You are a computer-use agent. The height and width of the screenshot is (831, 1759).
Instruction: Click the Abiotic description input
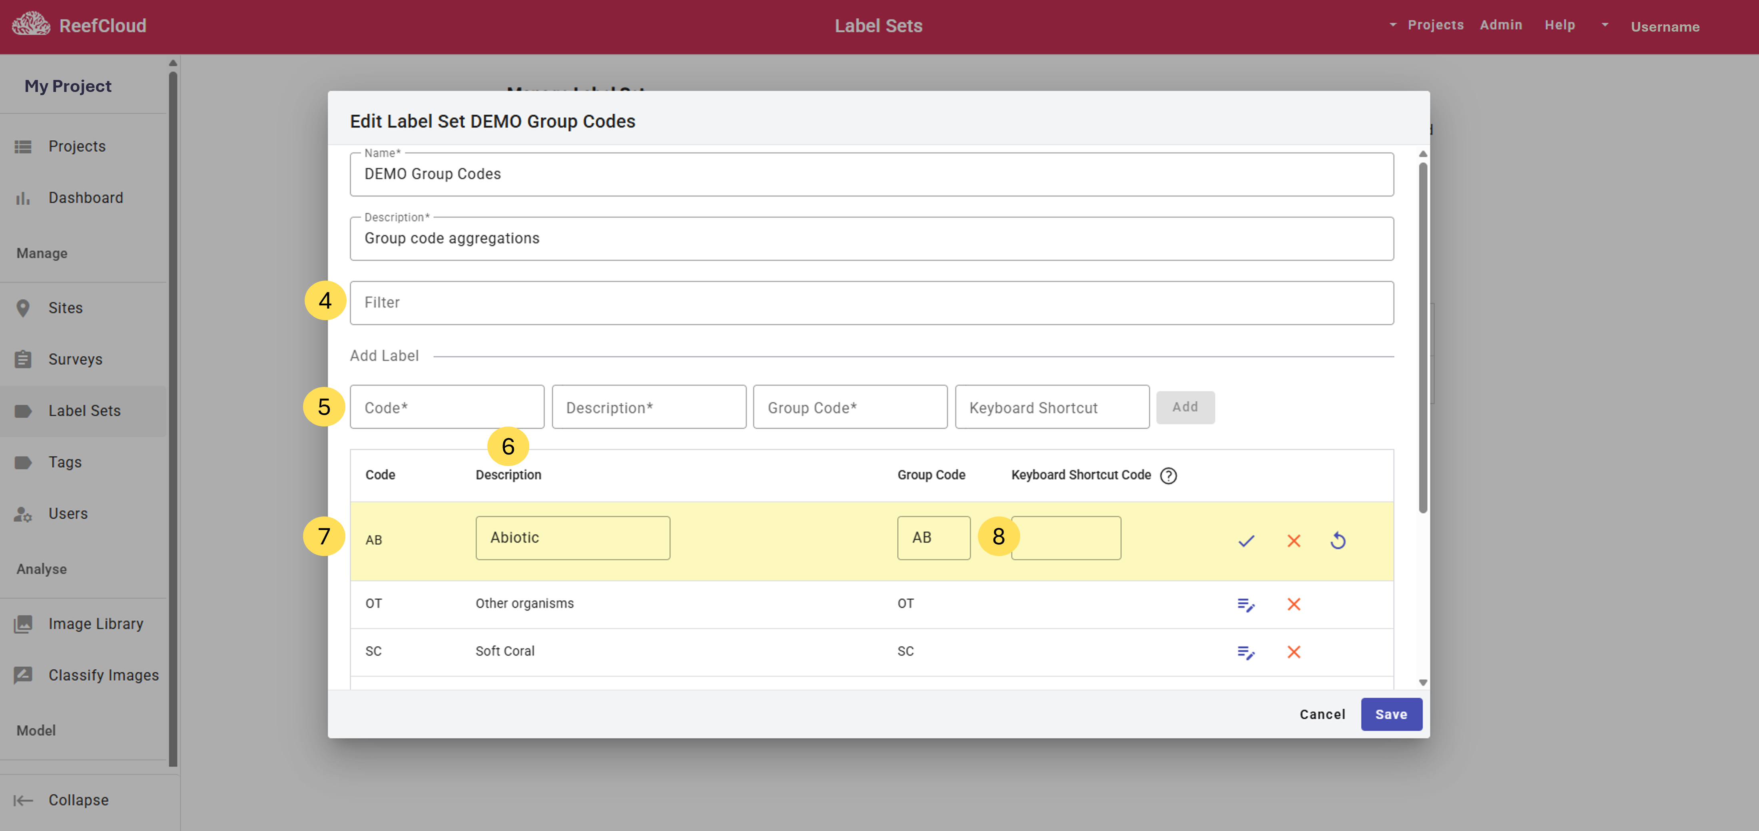pyautogui.click(x=572, y=538)
